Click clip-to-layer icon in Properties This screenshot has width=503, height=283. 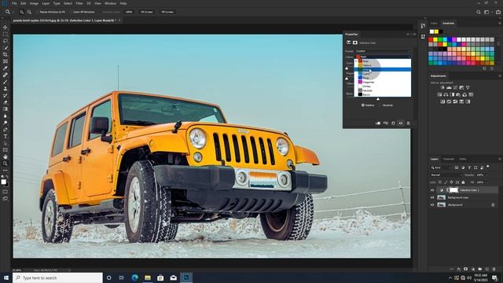pyautogui.click(x=378, y=123)
